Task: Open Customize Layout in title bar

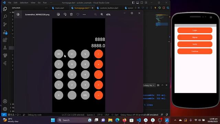Action: tap(146, 2)
